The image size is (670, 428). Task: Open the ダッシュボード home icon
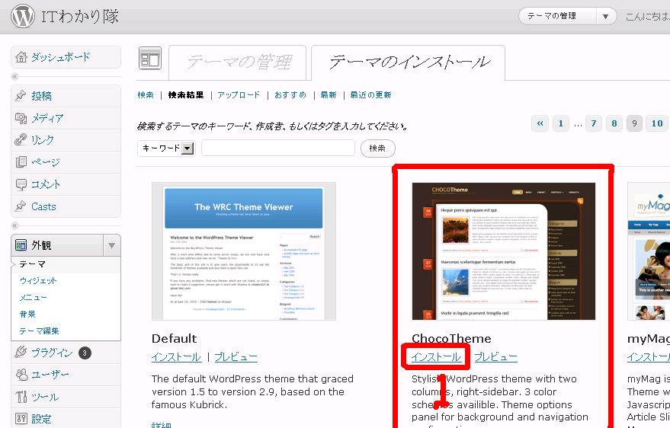21,57
